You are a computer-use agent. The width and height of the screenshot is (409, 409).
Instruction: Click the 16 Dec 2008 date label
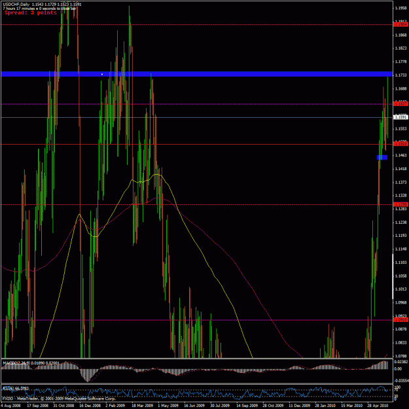click(x=90, y=406)
